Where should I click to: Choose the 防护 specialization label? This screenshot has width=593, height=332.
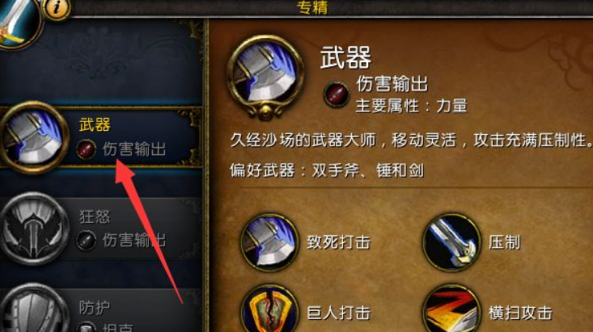coord(95,308)
